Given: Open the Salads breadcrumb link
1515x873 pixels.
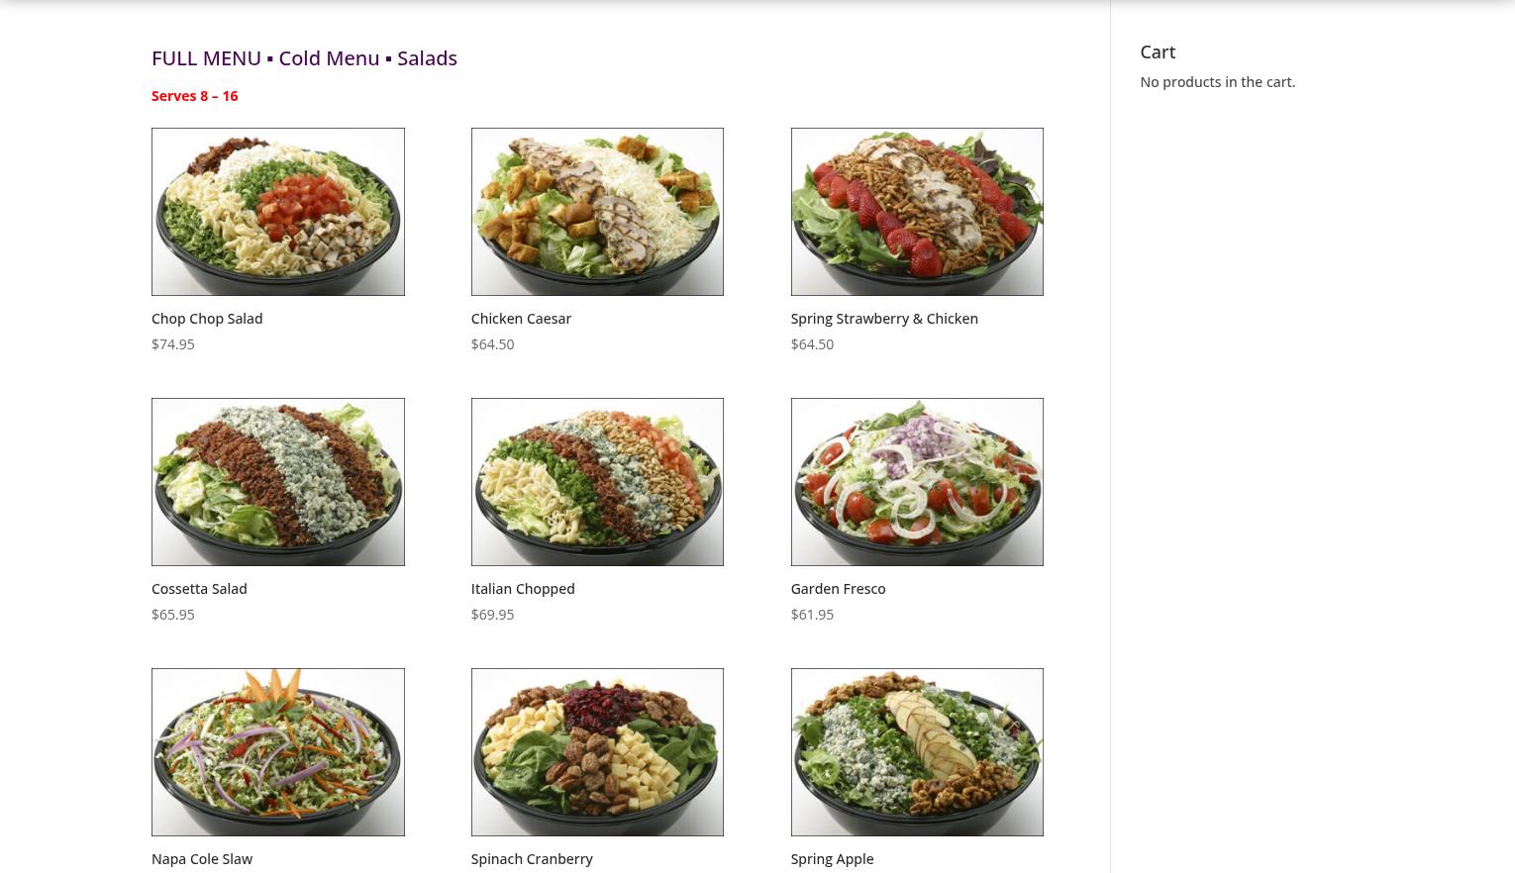Looking at the screenshot, I should click(x=427, y=58).
